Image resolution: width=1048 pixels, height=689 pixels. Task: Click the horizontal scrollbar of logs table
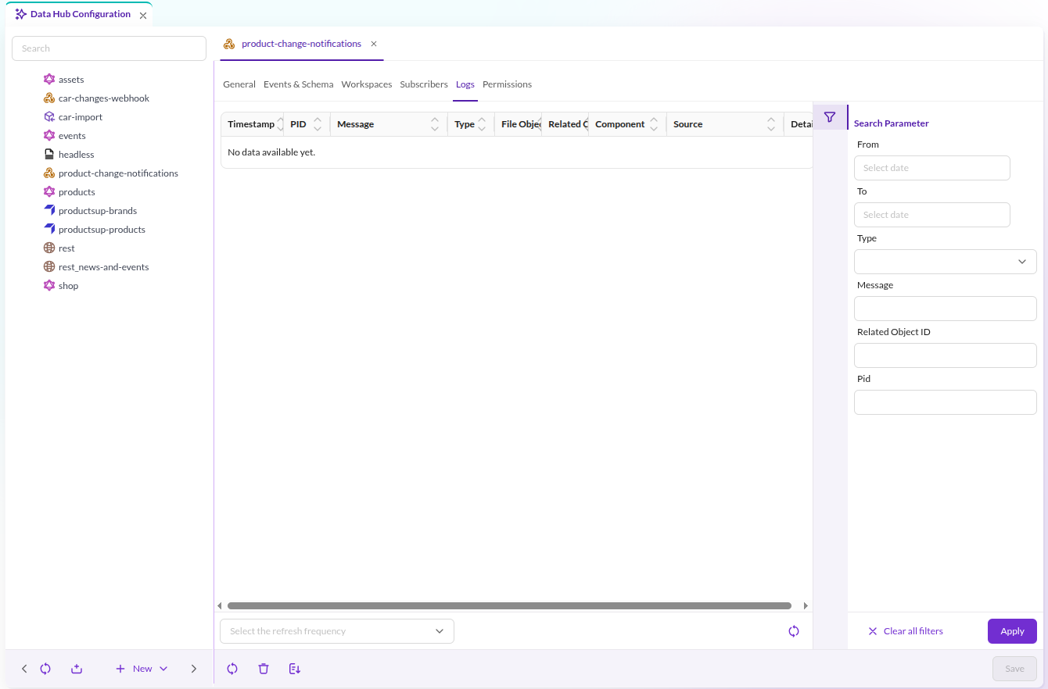click(509, 605)
